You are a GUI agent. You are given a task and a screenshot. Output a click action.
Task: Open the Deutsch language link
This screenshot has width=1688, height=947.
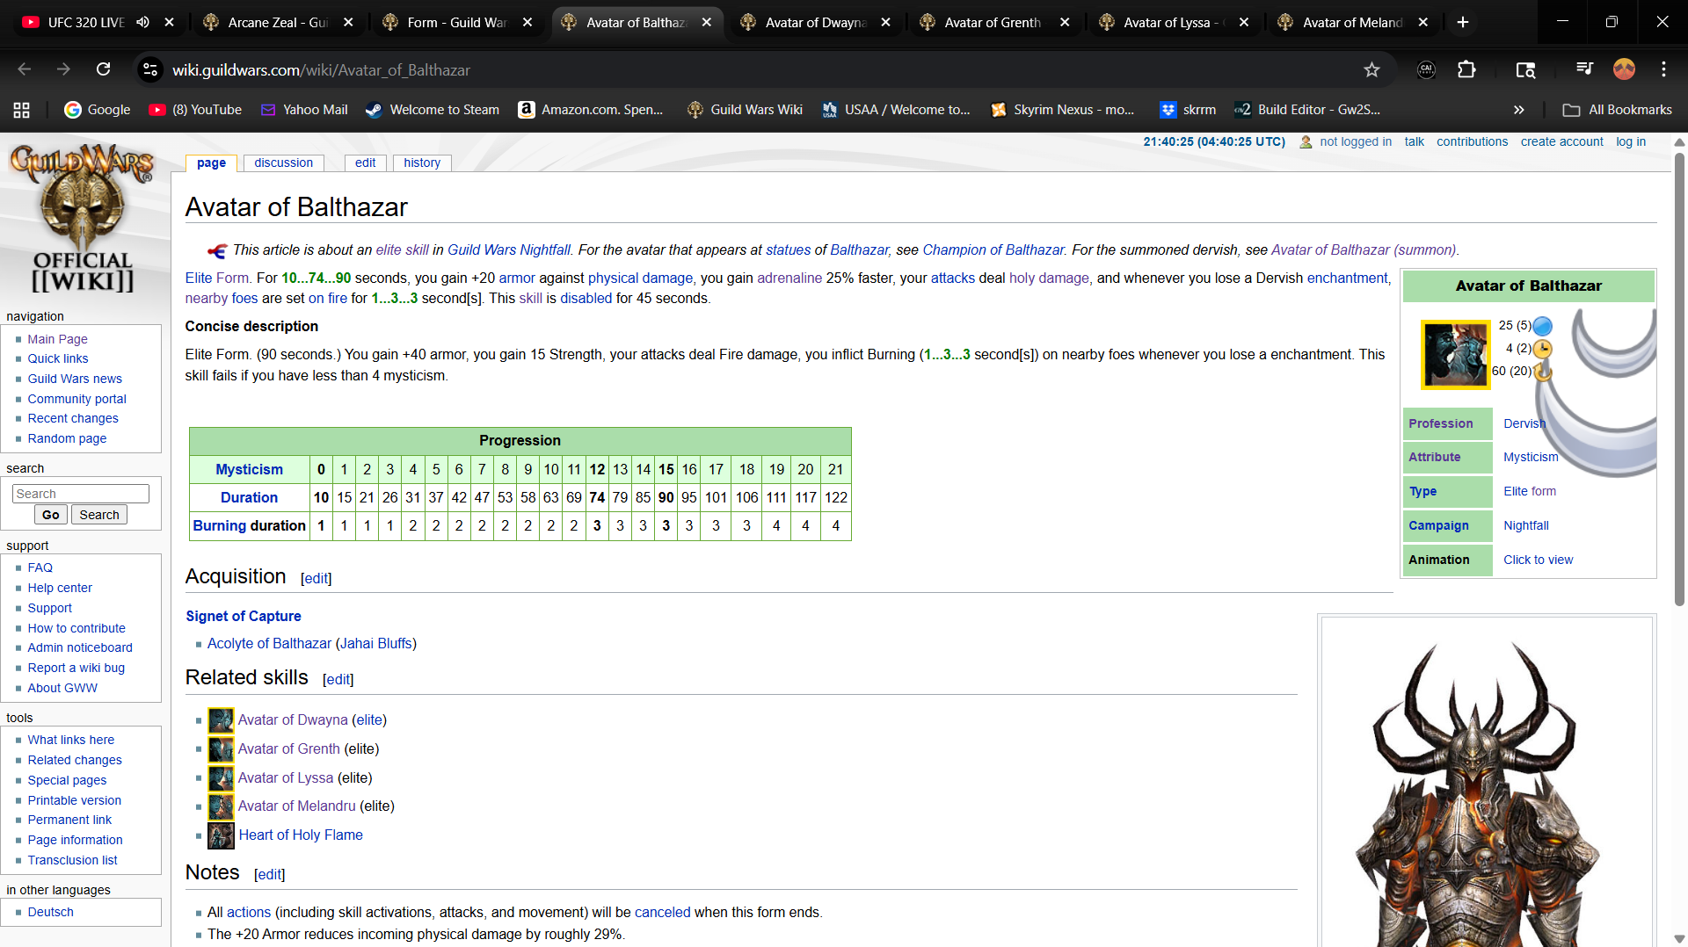[x=50, y=912]
